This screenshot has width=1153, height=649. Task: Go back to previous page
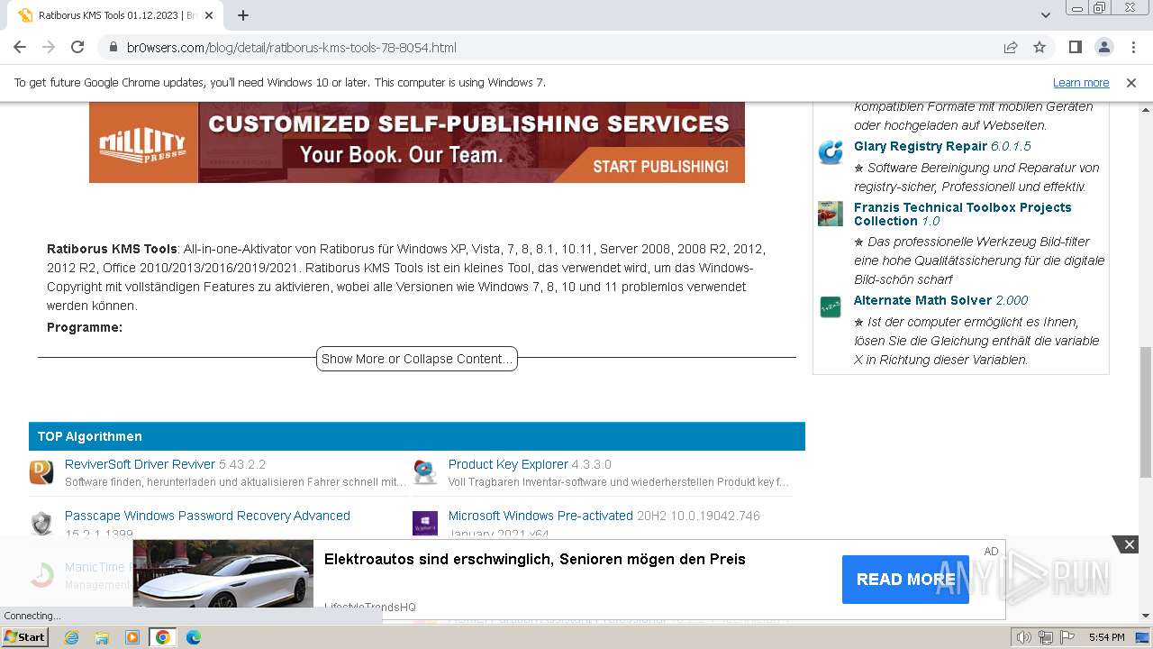[x=20, y=47]
